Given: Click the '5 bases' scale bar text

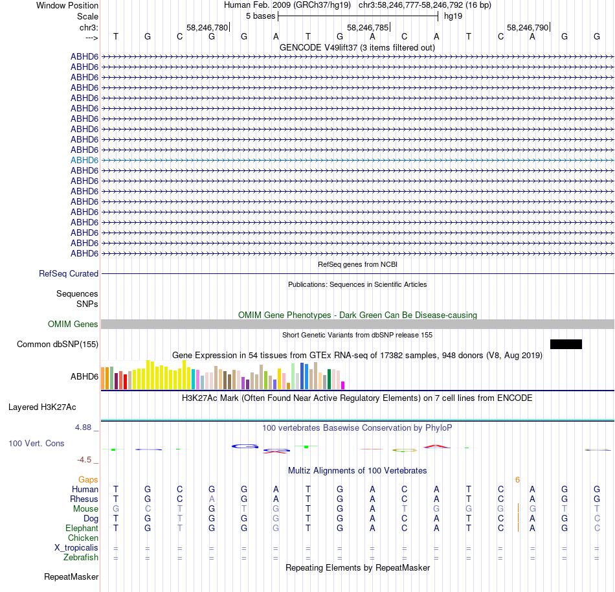Looking at the screenshot, I should coord(260,16).
